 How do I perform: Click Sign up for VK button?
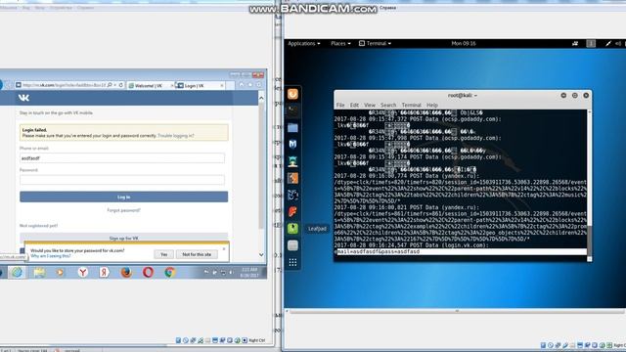[124, 238]
